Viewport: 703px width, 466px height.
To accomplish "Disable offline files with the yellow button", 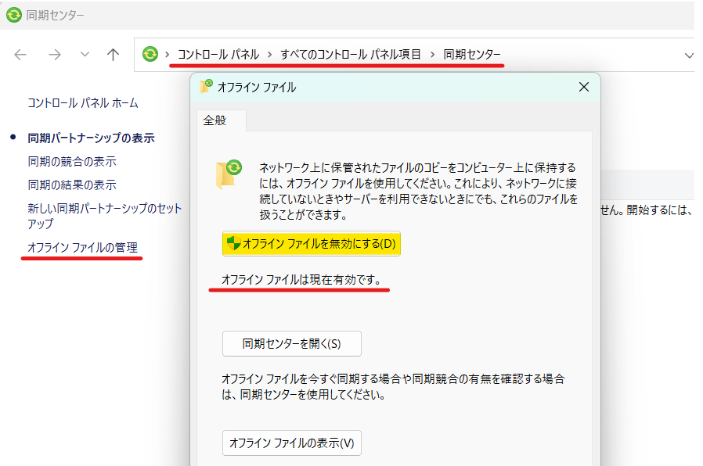I will [x=309, y=244].
